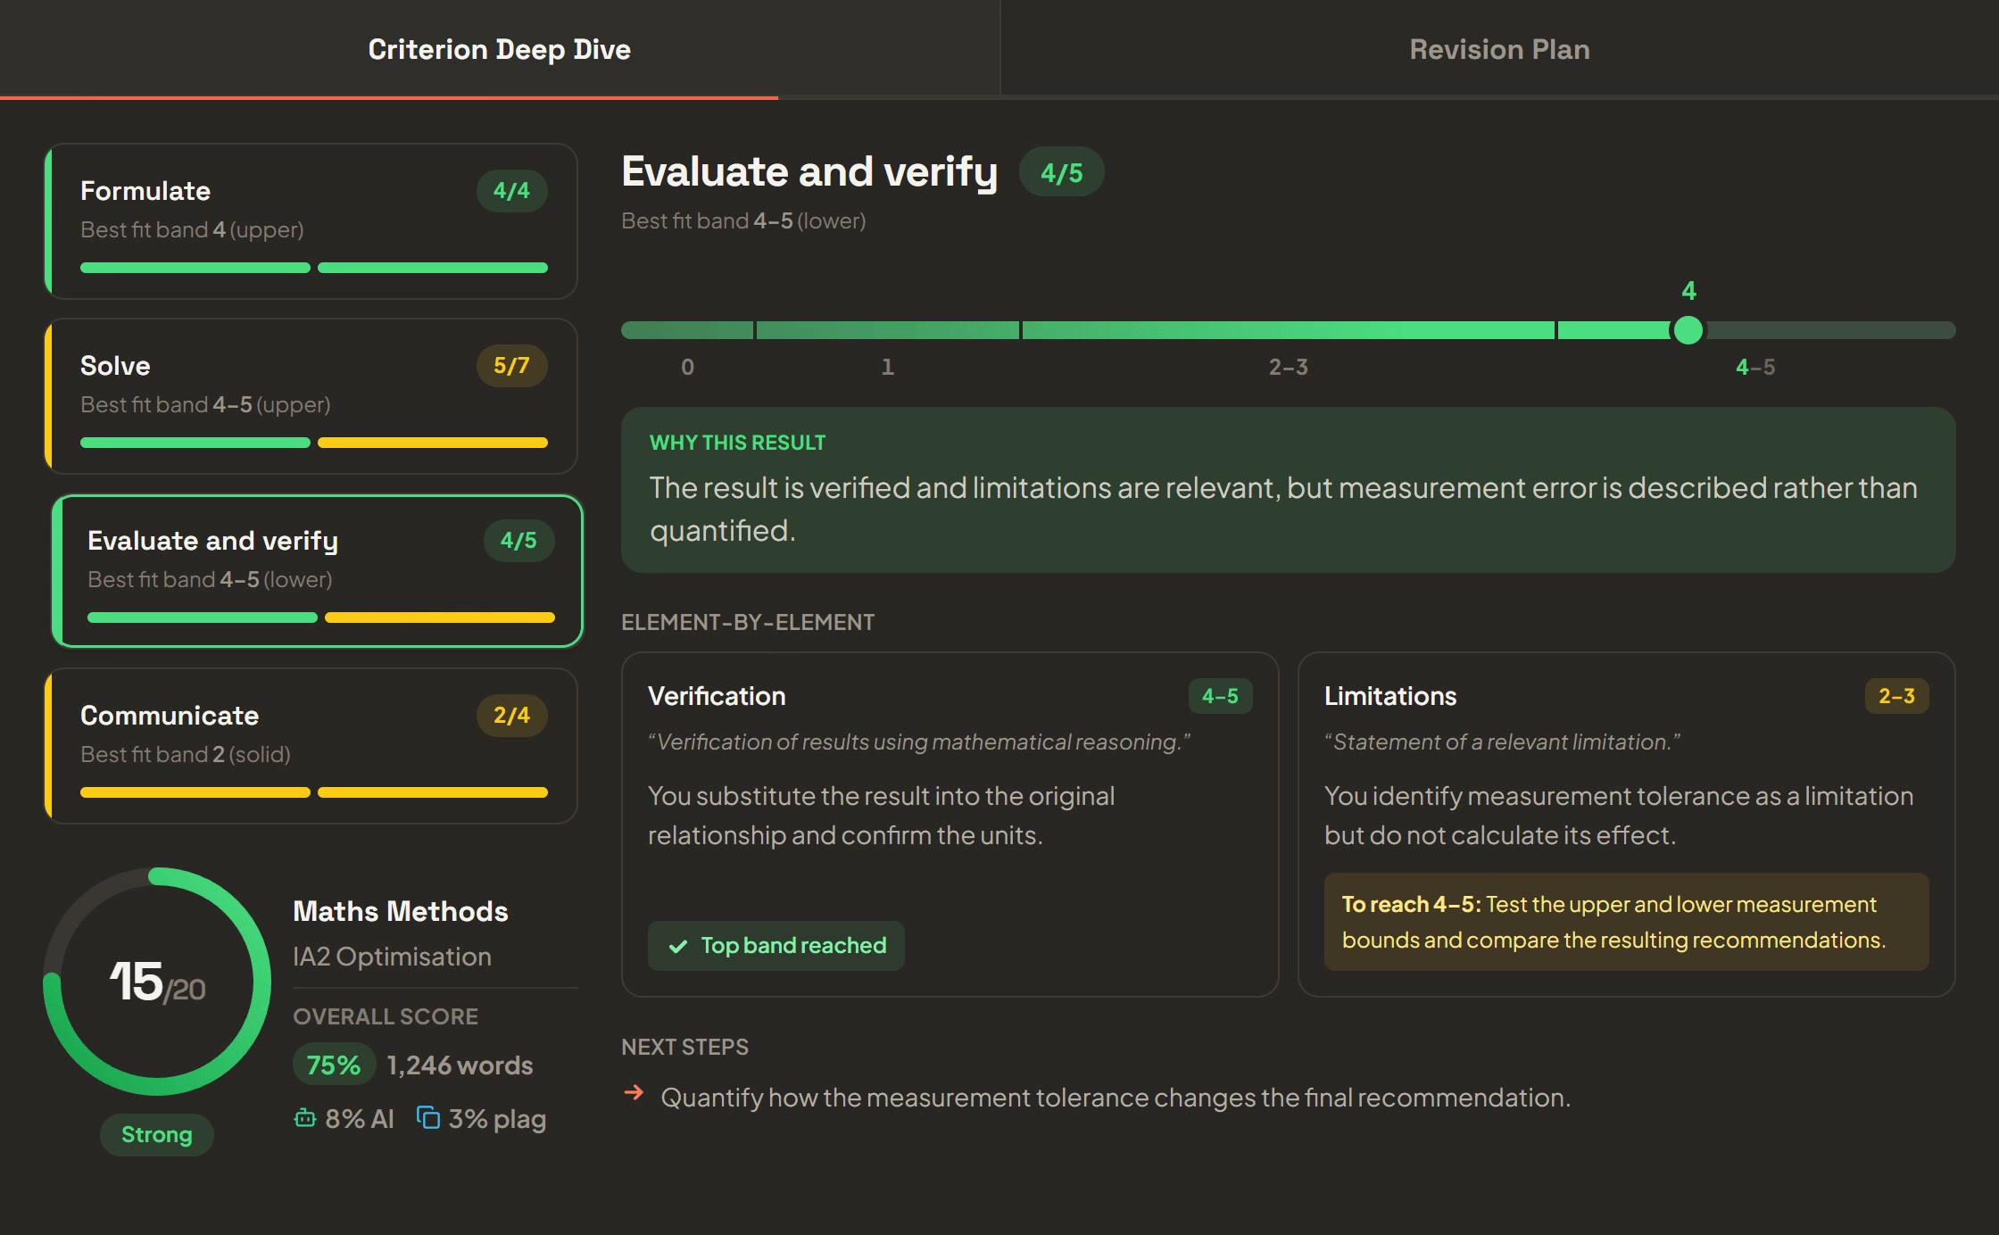Image resolution: width=1999 pixels, height=1235 pixels.
Task: Select the Communicate criterion card
Action: click(311, 746)
